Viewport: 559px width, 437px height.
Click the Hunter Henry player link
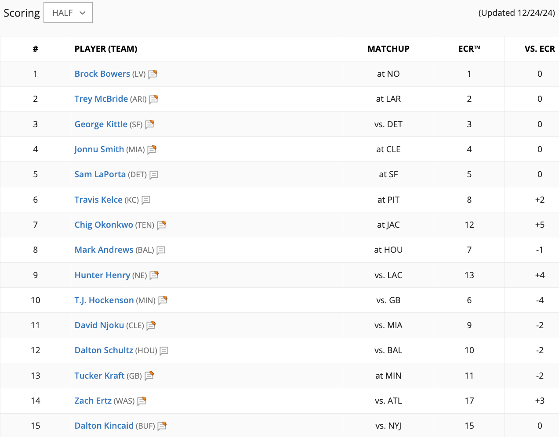coord(102,275)
